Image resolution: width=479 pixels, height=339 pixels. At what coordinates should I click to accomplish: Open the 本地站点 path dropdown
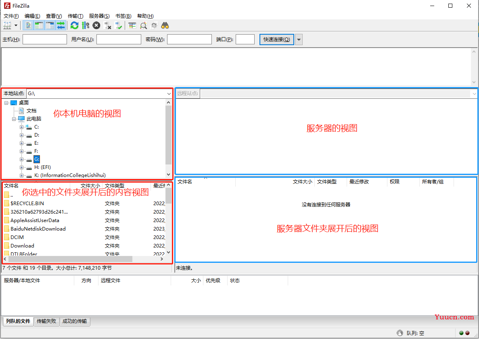[x=169, y=94]
